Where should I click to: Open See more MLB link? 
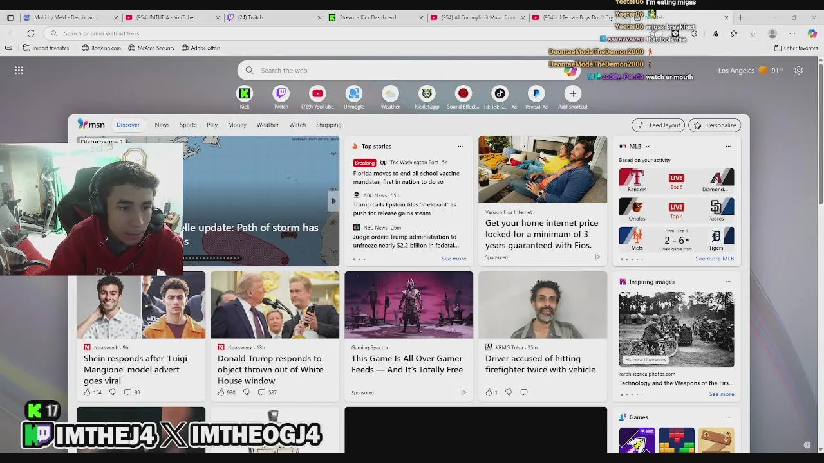(715, 259)
